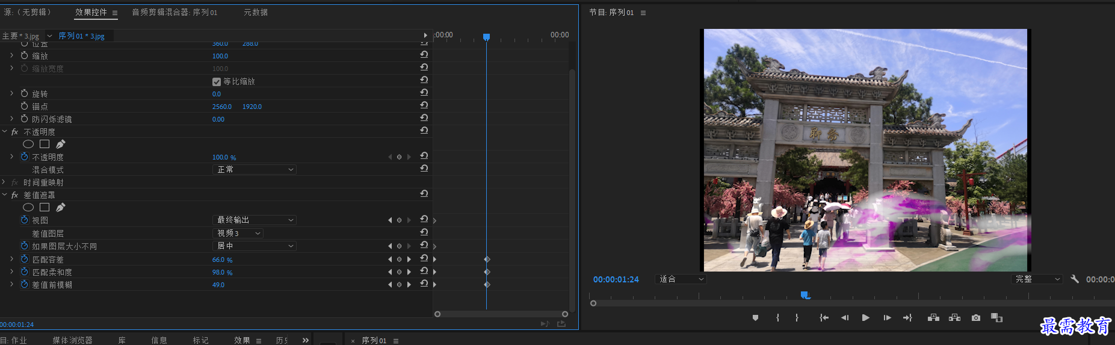Select the rectangle mask under 不透明度
The height and width of the screenshot is (345, 1115).
[x=45, y=144]
